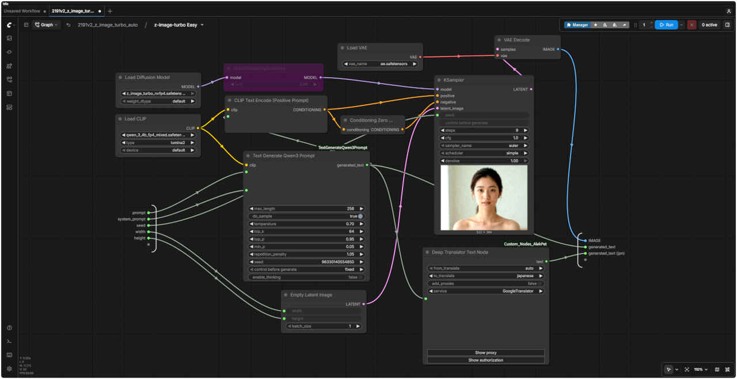The height and width of the screenshot is (379, 737).
Task: Open settings gear icon in sidebar
Action: [x=9, y=369]
